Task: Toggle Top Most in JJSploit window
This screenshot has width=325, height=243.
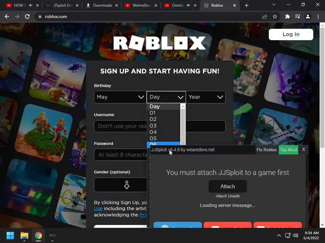Action: pos(289,150)
